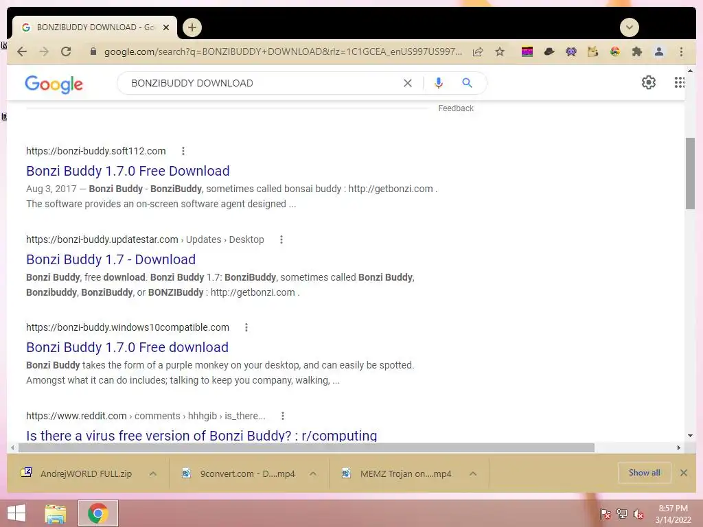Bookmark this page with the star
Screen dimensions: 703x527
(500, 51)
